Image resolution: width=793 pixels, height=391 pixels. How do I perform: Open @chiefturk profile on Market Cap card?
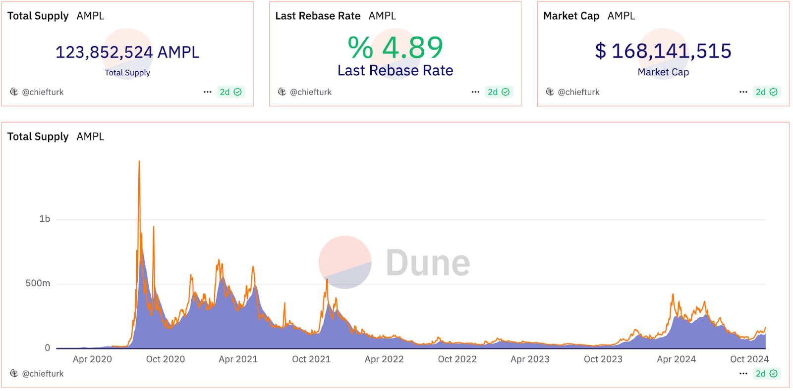(x=578, y=92)
